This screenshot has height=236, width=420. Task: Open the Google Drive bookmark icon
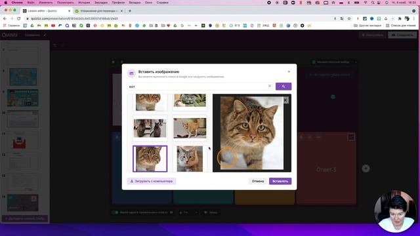point(32,26)
